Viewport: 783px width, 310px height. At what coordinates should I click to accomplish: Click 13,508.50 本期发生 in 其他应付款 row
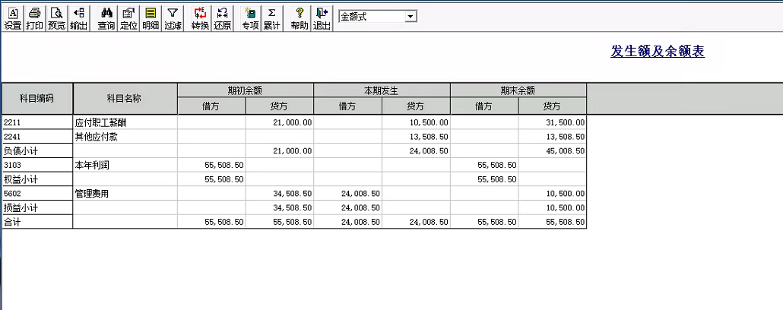pos(416,137)
